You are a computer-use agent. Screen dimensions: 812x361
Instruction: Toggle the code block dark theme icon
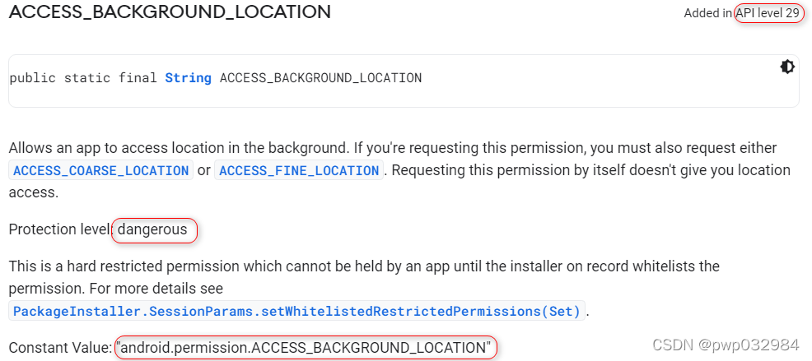pyautogui.click(x=787, y=67)
